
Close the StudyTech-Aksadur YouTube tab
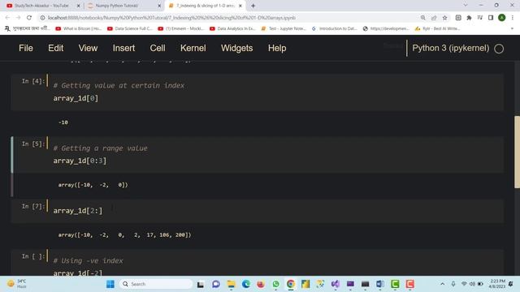pyautogui.click(x=78, y=6)
